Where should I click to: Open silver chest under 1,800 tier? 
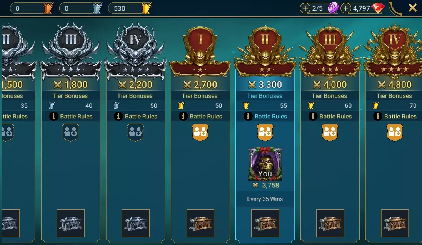[71, 223]
